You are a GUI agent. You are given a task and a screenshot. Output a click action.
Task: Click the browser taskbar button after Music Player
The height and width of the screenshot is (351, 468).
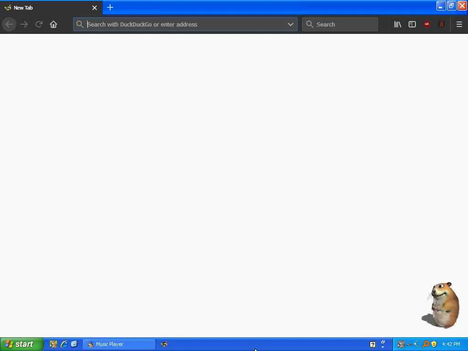point(164,344)
